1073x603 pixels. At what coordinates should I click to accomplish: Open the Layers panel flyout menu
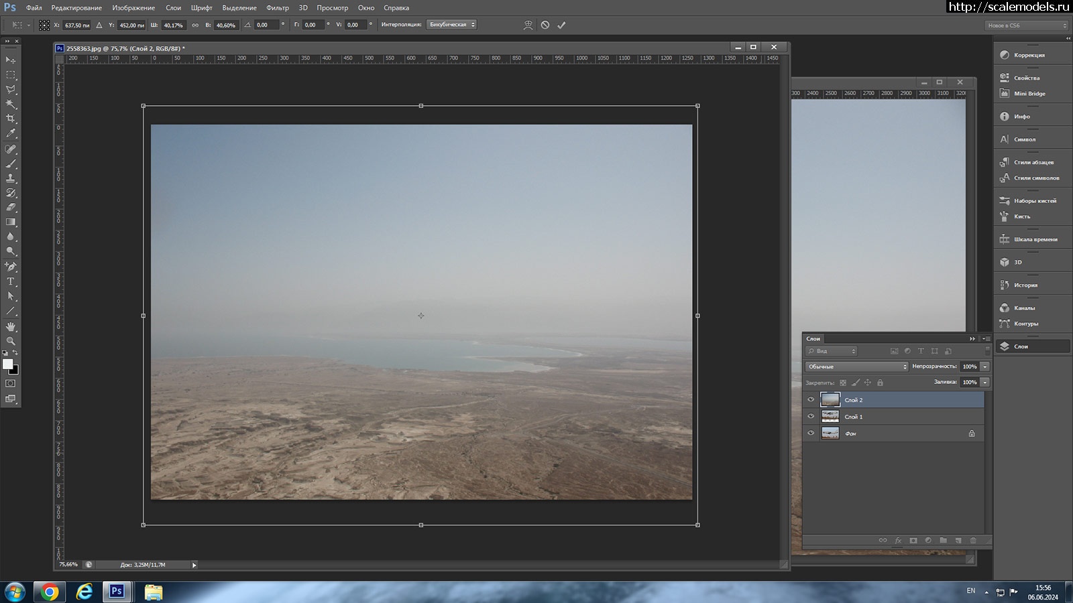(x=986, y=338)
